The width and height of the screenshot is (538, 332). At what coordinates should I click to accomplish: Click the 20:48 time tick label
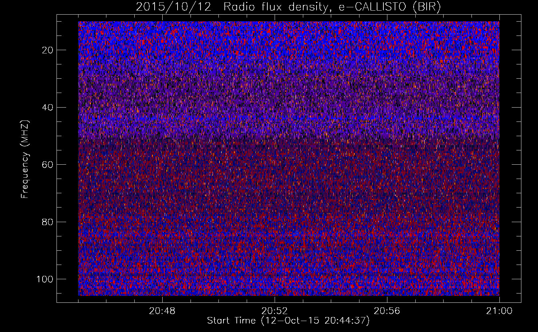162,311
